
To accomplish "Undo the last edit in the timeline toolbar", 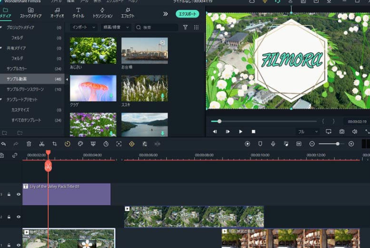I will [3, 144].
